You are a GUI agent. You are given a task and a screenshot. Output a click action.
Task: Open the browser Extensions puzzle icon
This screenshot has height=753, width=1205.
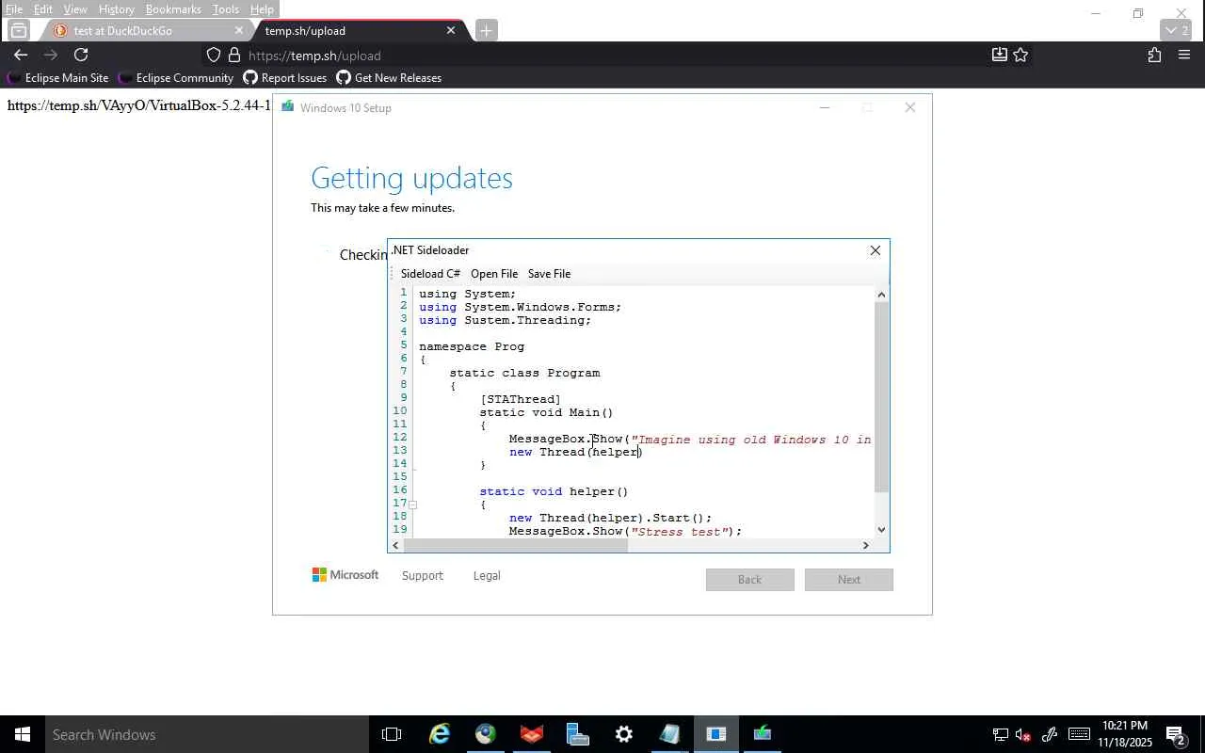pos(1155,55)
